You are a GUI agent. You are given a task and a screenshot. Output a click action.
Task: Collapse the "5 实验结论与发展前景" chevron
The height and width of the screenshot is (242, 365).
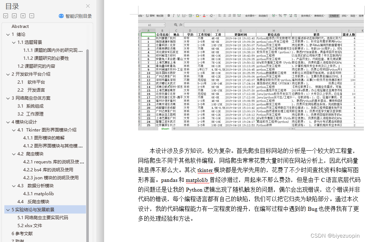point(8,210)
